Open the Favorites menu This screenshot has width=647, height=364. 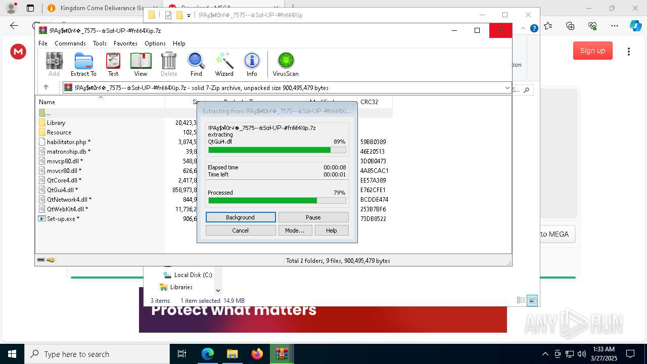pos(125,43)
